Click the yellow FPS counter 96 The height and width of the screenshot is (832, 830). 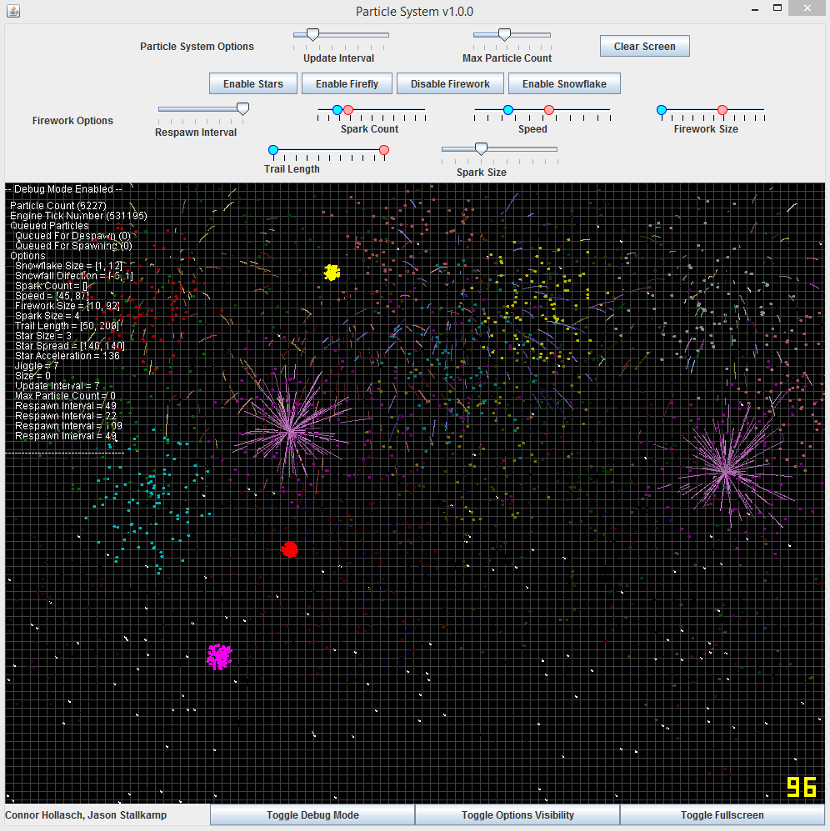tap(802, 787)
